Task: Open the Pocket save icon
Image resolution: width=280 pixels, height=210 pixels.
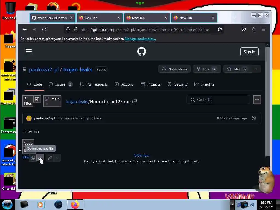Action: [244, 29]
